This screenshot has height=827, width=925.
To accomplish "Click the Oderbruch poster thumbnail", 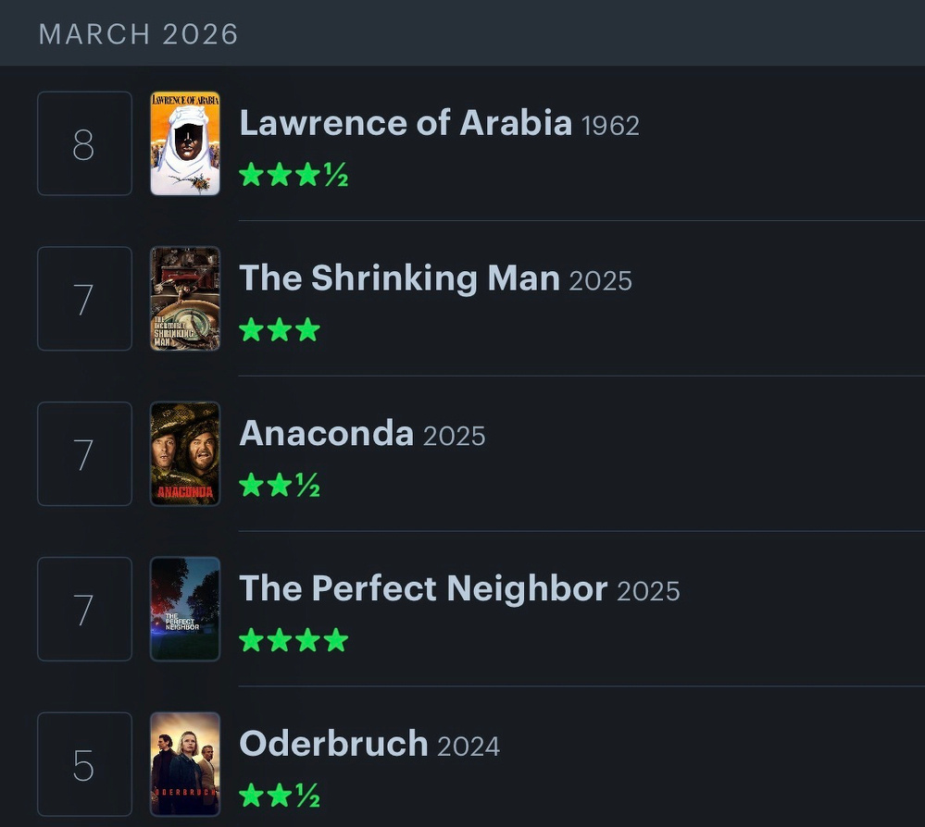I will click(x=185, y=764).
